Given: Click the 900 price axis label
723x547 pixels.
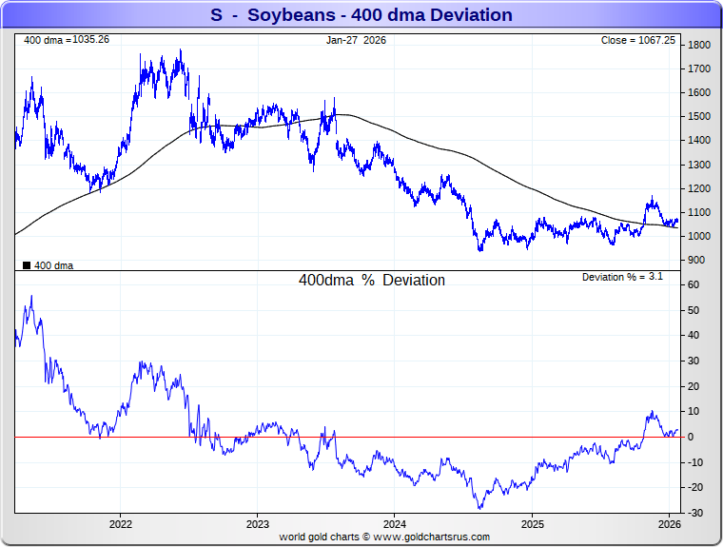Looking at the screenshot, I should [x=695, y=260].
